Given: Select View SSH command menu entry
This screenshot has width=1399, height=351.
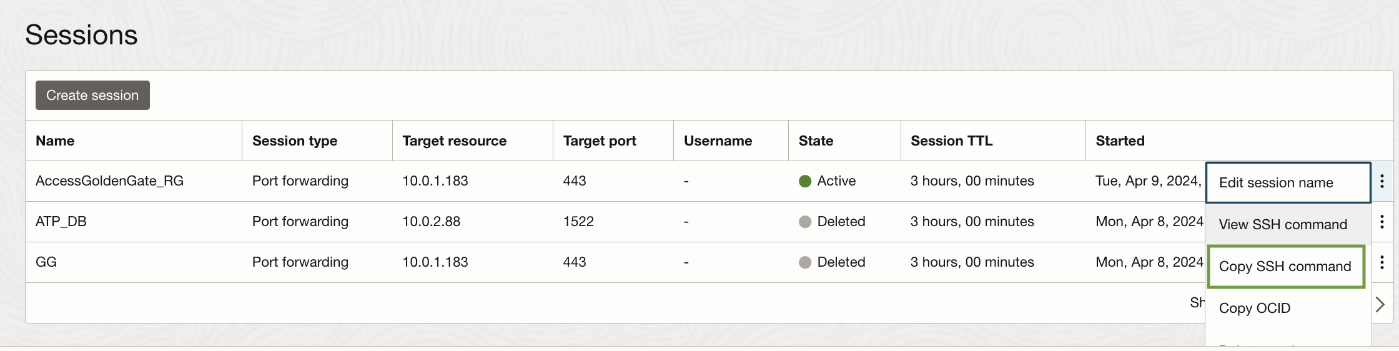Looking at the screenshot, I should pos(1283,224).
